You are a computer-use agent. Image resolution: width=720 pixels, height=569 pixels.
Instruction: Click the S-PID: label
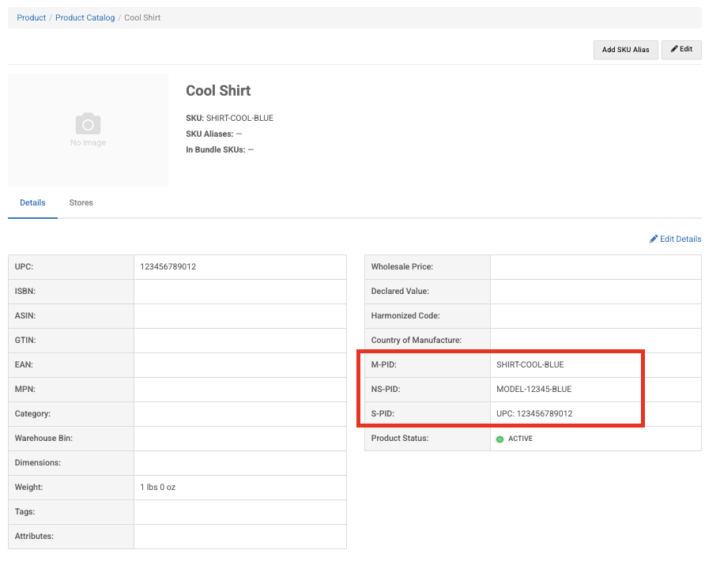pos(383,414)
